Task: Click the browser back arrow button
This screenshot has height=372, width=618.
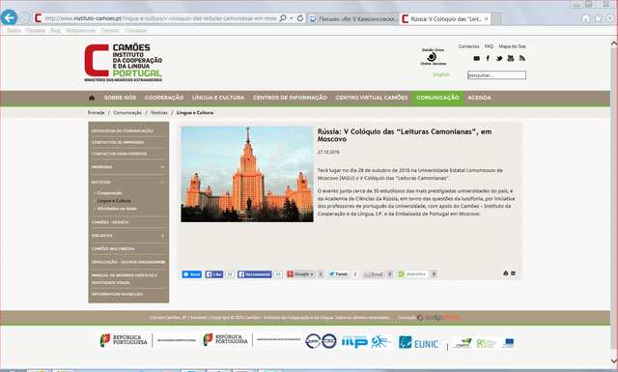Action: click(x=9, y=17)
